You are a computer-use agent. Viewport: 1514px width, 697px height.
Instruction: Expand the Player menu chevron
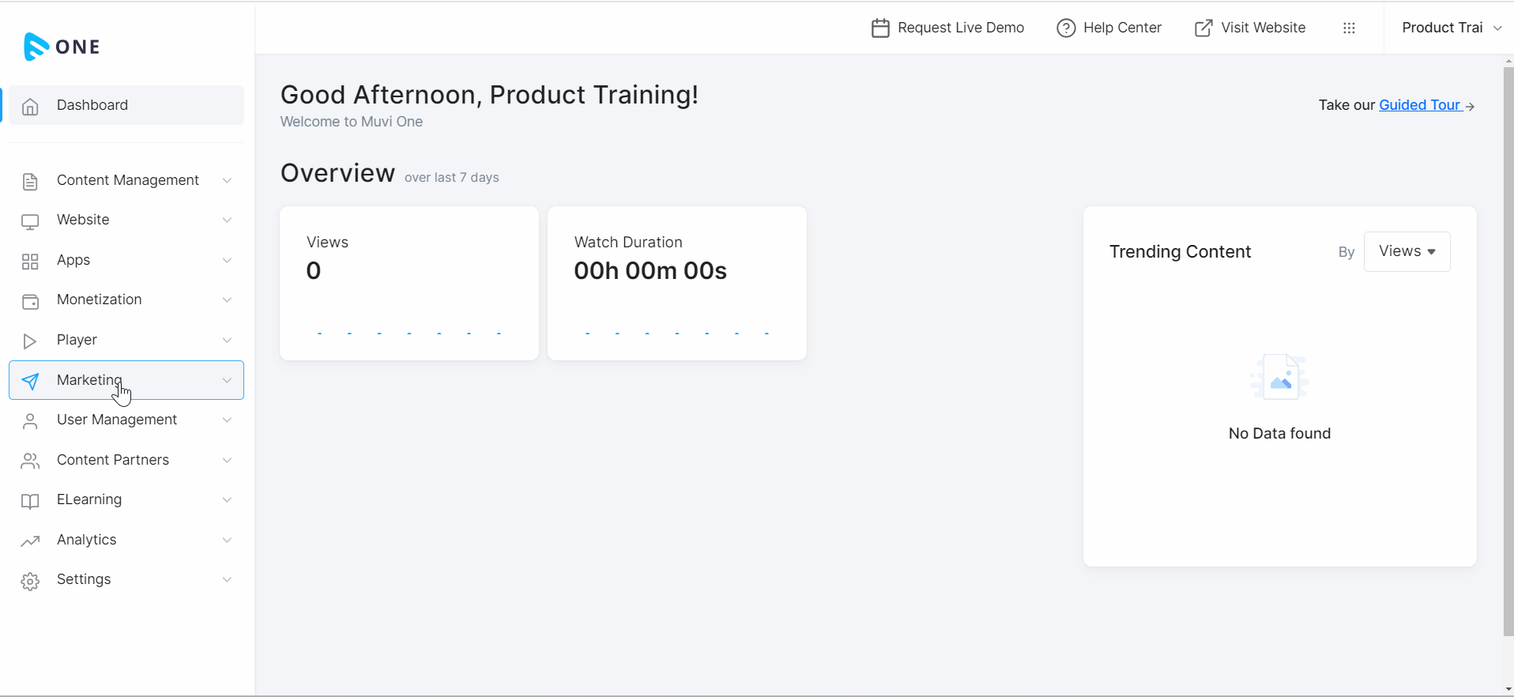(227, 340)
